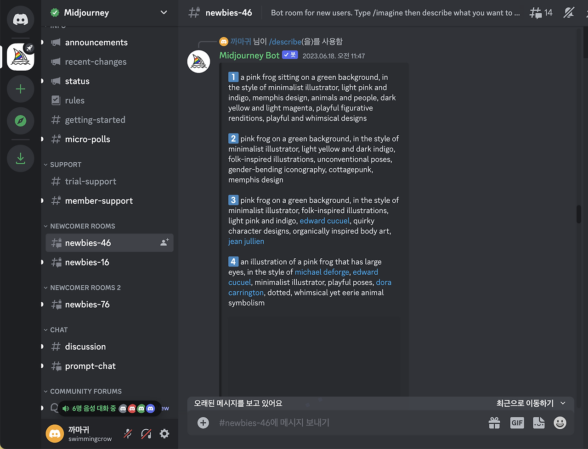Toggle microphone mute
This screenshot has height=449, width=588.
(128, 433)
